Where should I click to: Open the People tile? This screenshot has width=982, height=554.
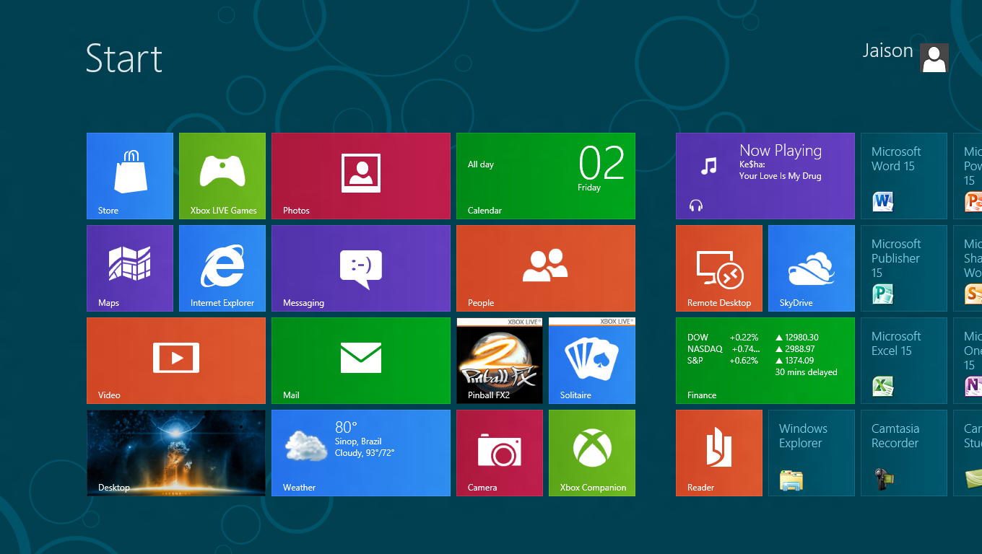(546, 268)
